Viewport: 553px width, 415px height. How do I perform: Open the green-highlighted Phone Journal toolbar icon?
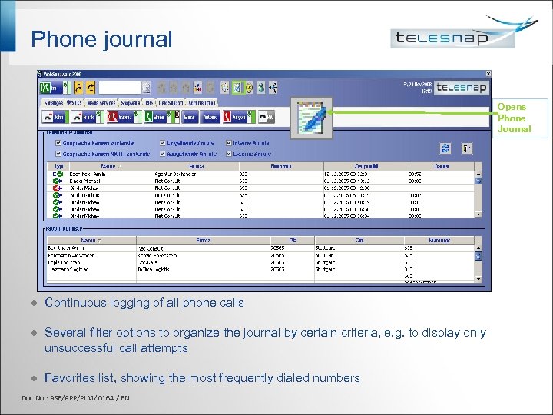(237, 88)
